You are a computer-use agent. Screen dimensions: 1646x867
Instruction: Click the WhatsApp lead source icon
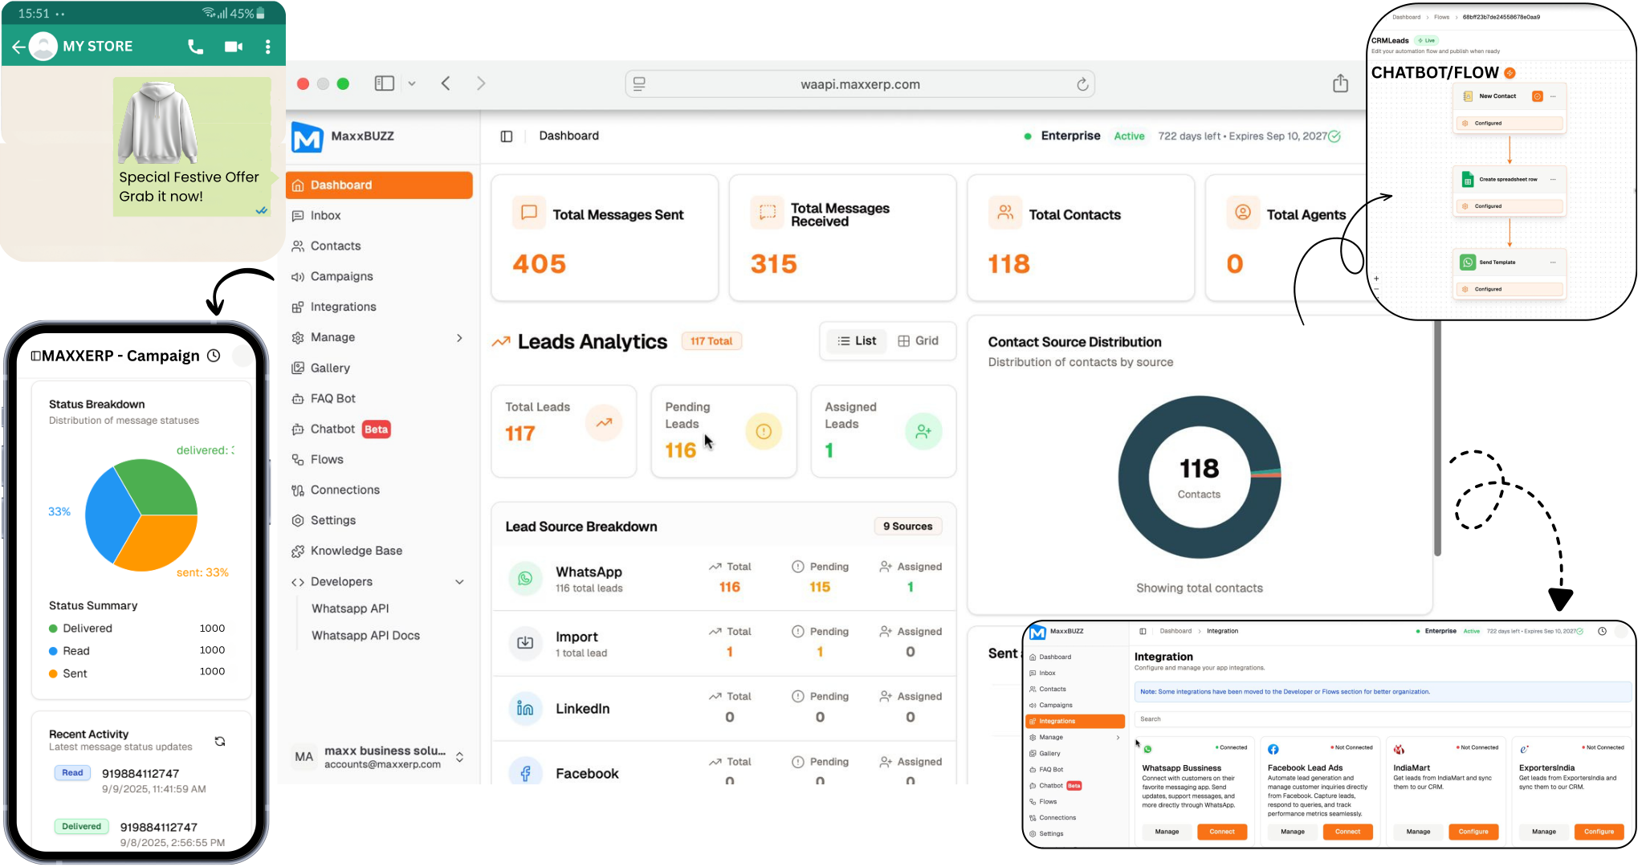[x=525, y=578]
